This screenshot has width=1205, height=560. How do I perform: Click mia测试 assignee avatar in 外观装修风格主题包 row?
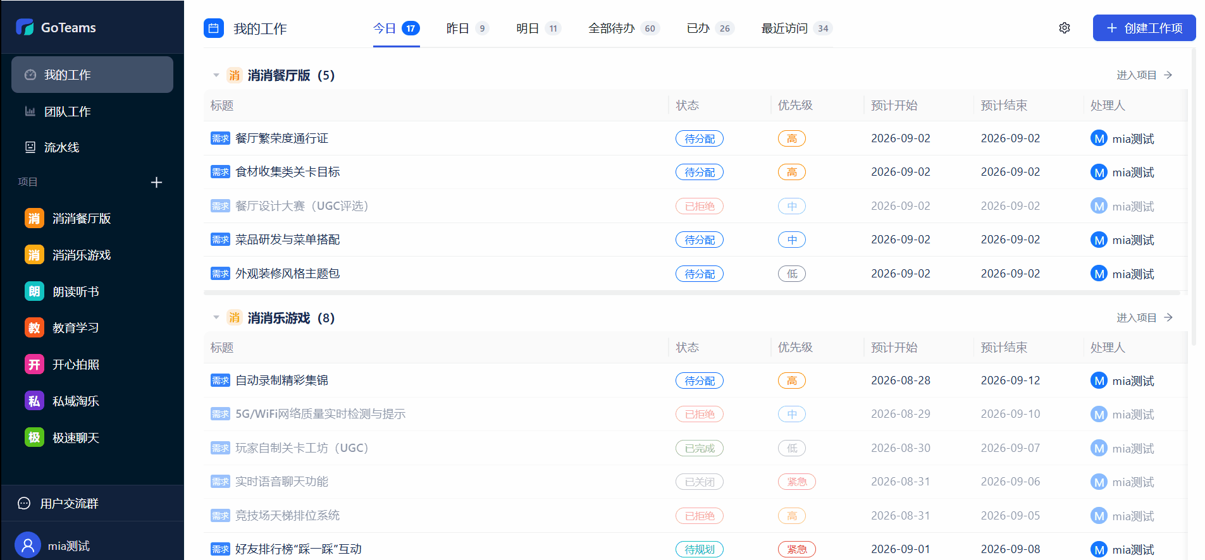click(x=1099, y=274)
